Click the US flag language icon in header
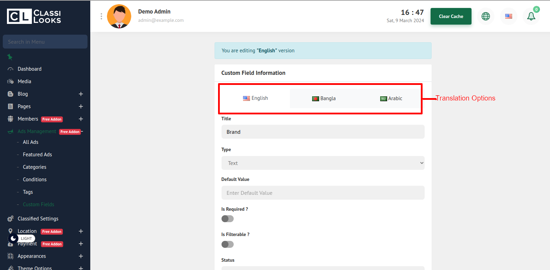This screenshot has height=270, width=550. 508,16
